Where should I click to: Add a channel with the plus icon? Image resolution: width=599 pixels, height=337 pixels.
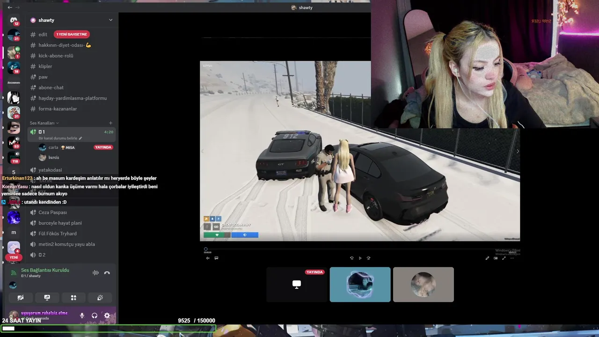tap(110, 123)
